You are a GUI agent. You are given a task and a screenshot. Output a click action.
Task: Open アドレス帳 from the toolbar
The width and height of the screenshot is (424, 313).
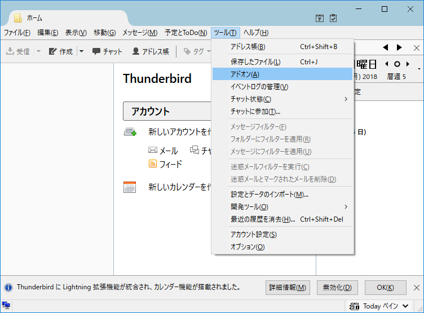(x=151, y=51)
